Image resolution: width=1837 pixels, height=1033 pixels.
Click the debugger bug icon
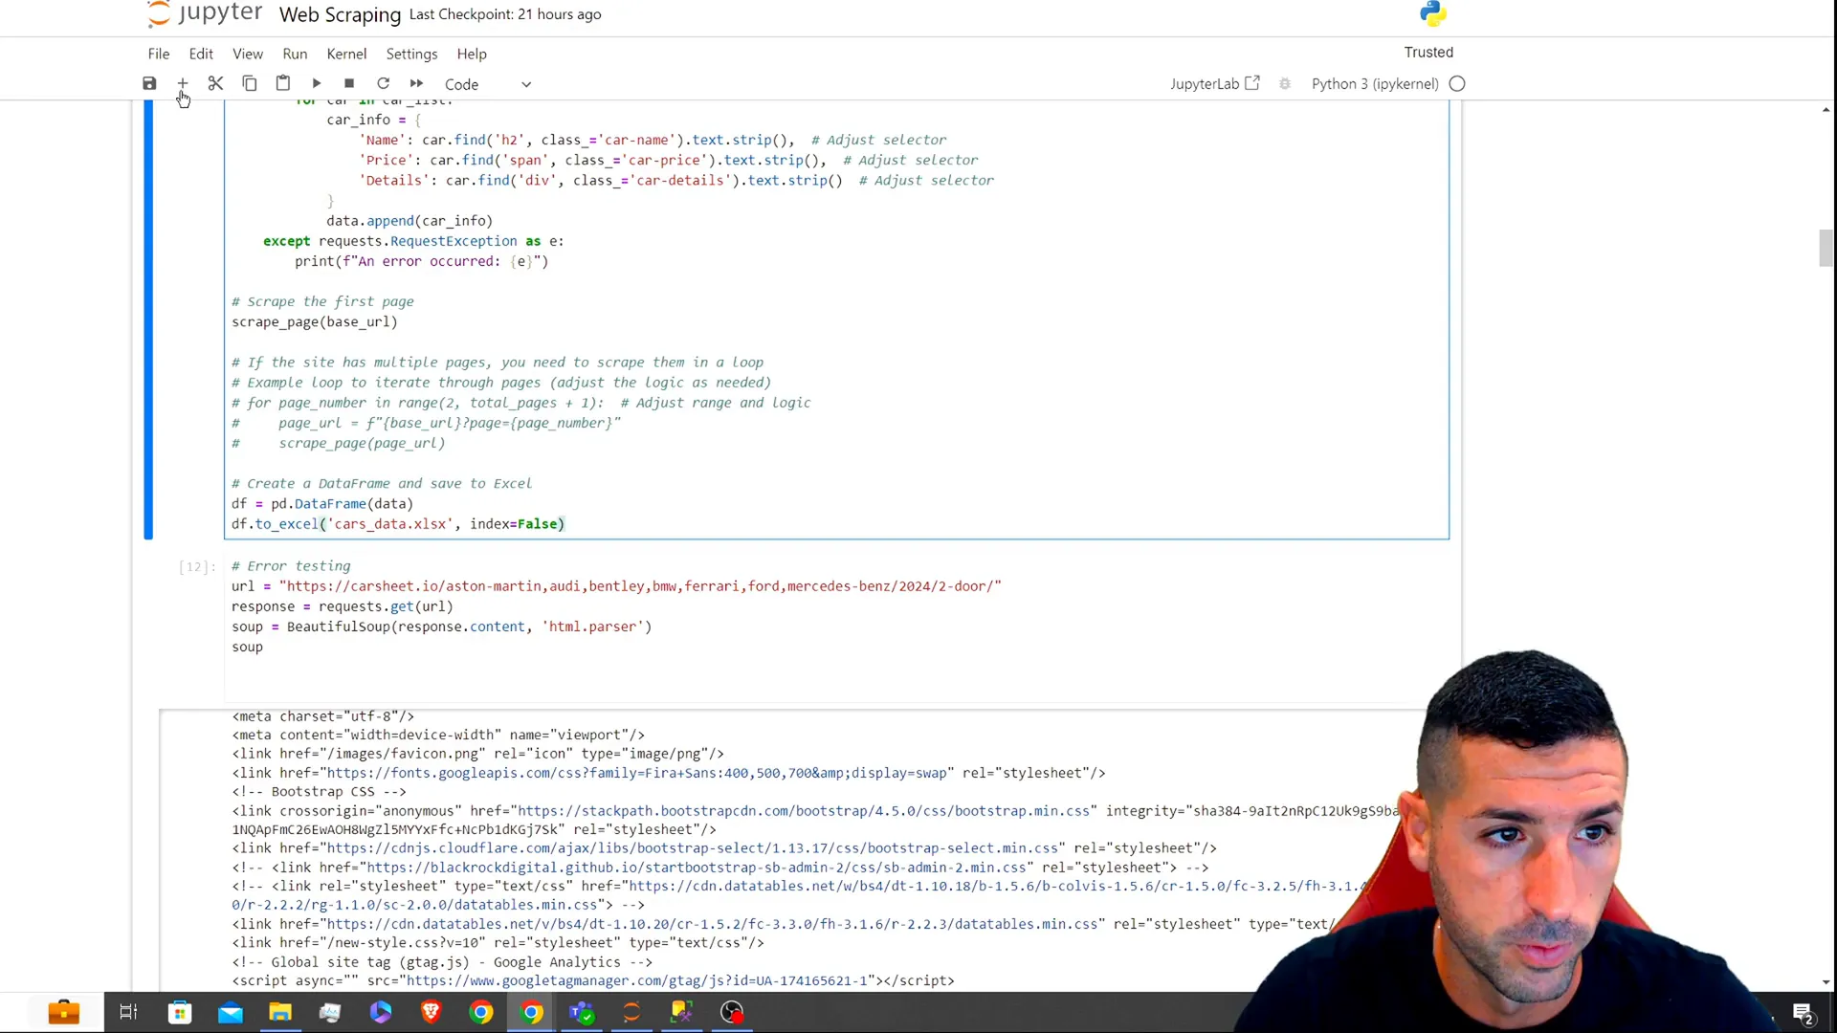(1285, 84)
